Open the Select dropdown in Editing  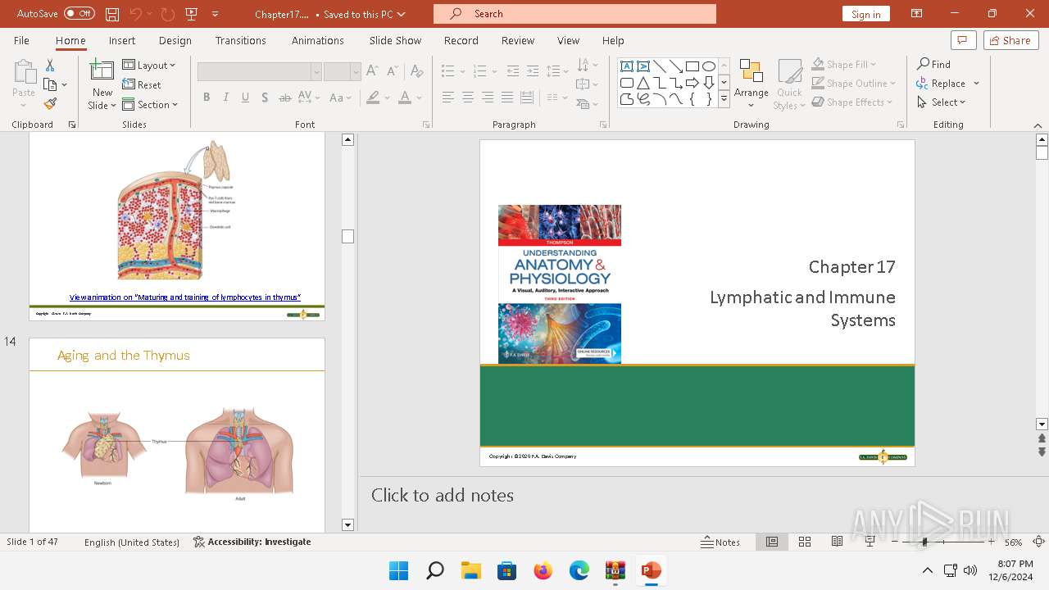[x=942, y=102]
